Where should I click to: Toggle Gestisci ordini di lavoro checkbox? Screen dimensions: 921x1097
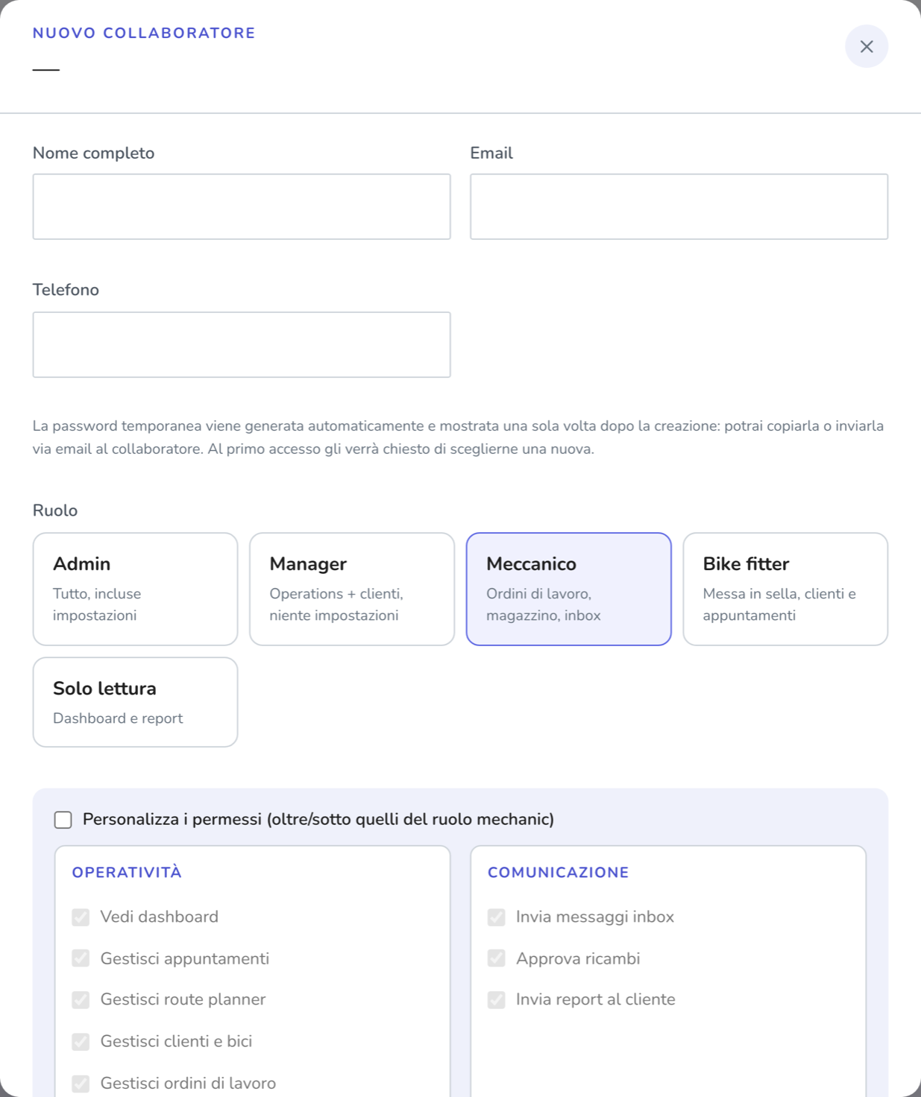point(81,1083)
